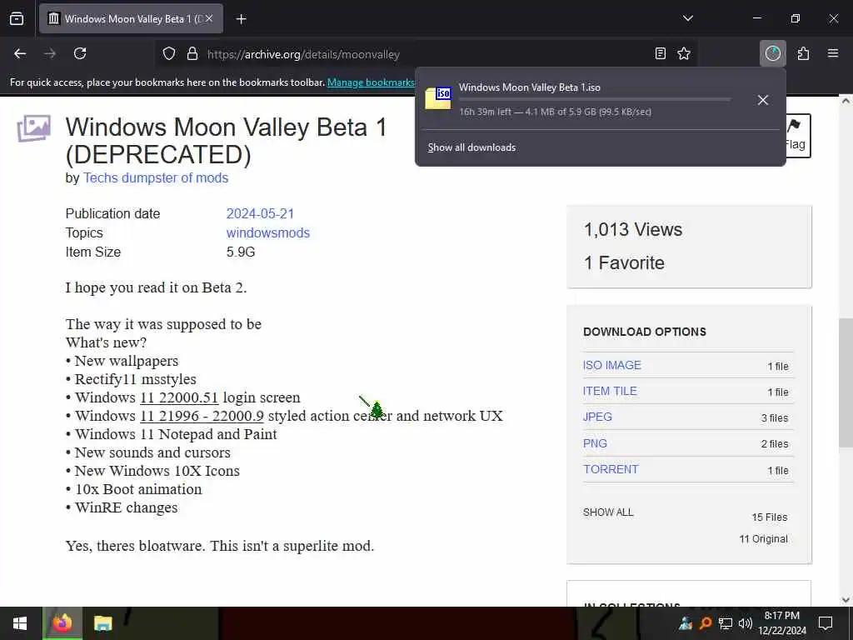The height and width of the screenshot is (640, 853).
Task: Expand the list all tabs arrow
Action: tap(687, 18)
